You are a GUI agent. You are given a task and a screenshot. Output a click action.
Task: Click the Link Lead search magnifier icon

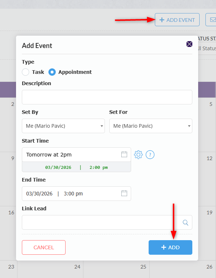pos(185,222)
